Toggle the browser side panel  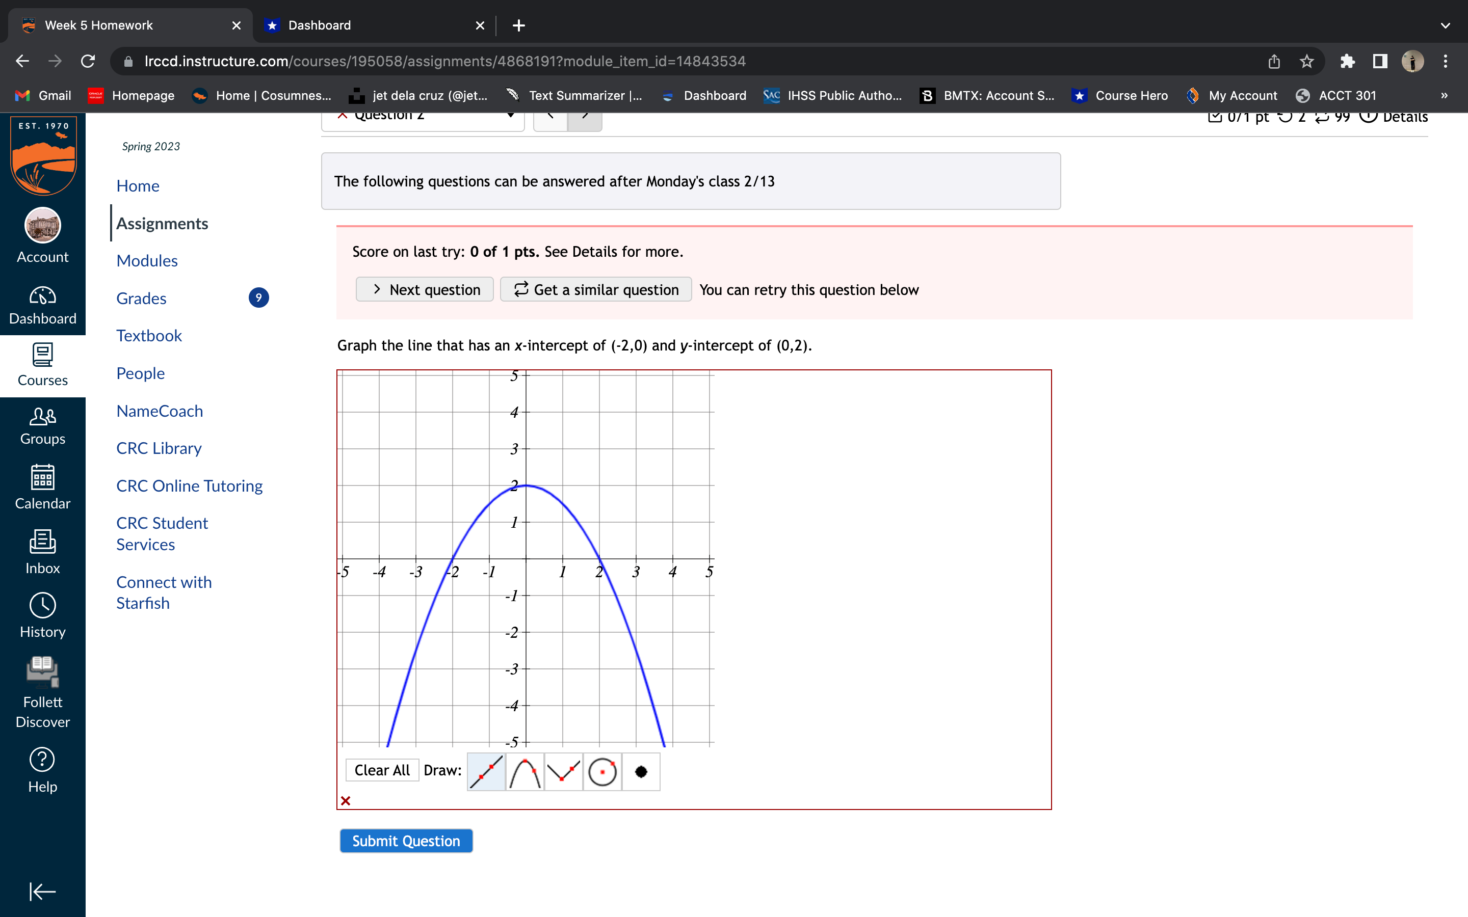pyautogui.click(x=1380, y=61)
